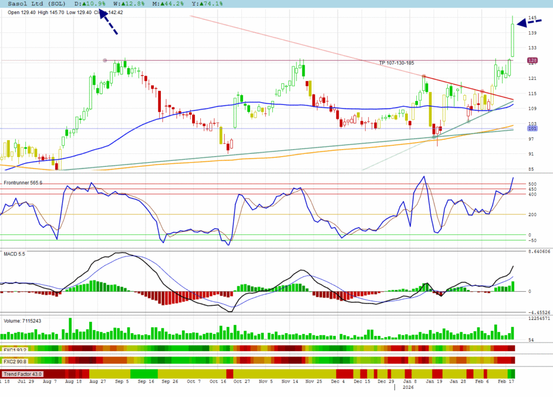This screenshot has width=553, height=397.
Task: Click the green section at the right end of the Trend Factor strip
Action: [x=512, y=374]
